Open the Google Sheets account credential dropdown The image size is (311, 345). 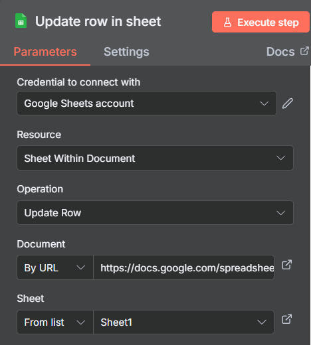click(x=147, y=103)
